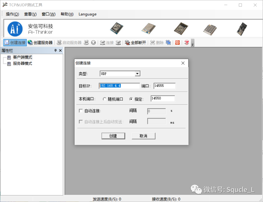This screenshot has width=263, height=202.
Task: Click the computer icon beside 客户端模式
Action: pyautogui.click(x=9, y=58)
